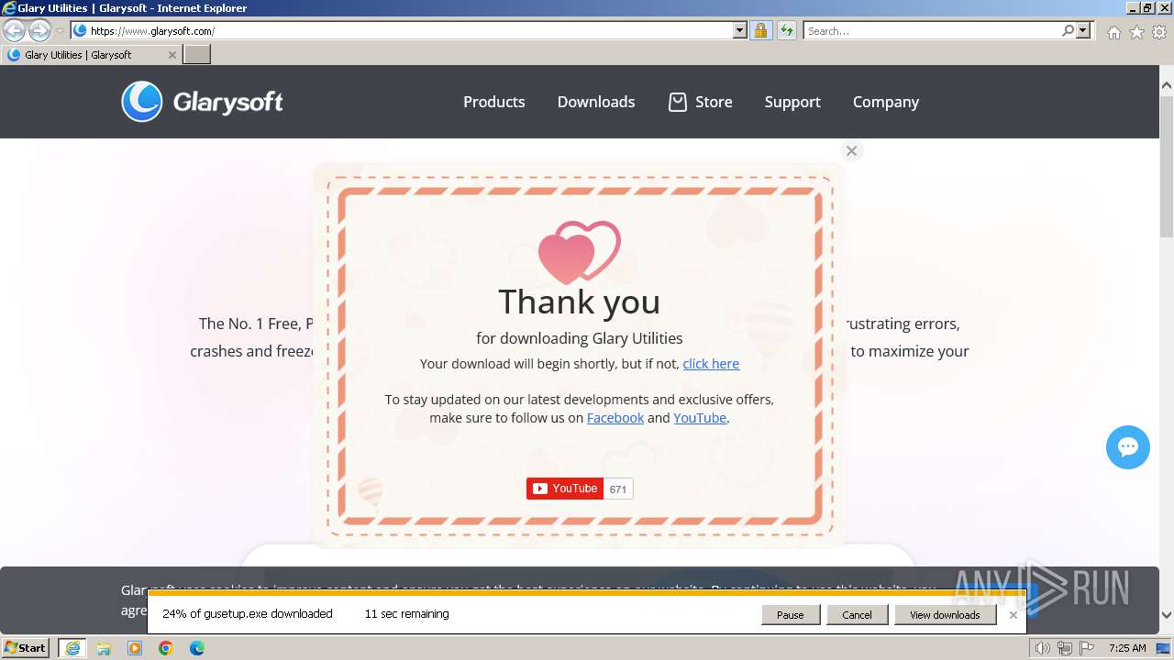Open Windows Start menu
Viewport: 1174px width, 660px height.
click(26, 648)
